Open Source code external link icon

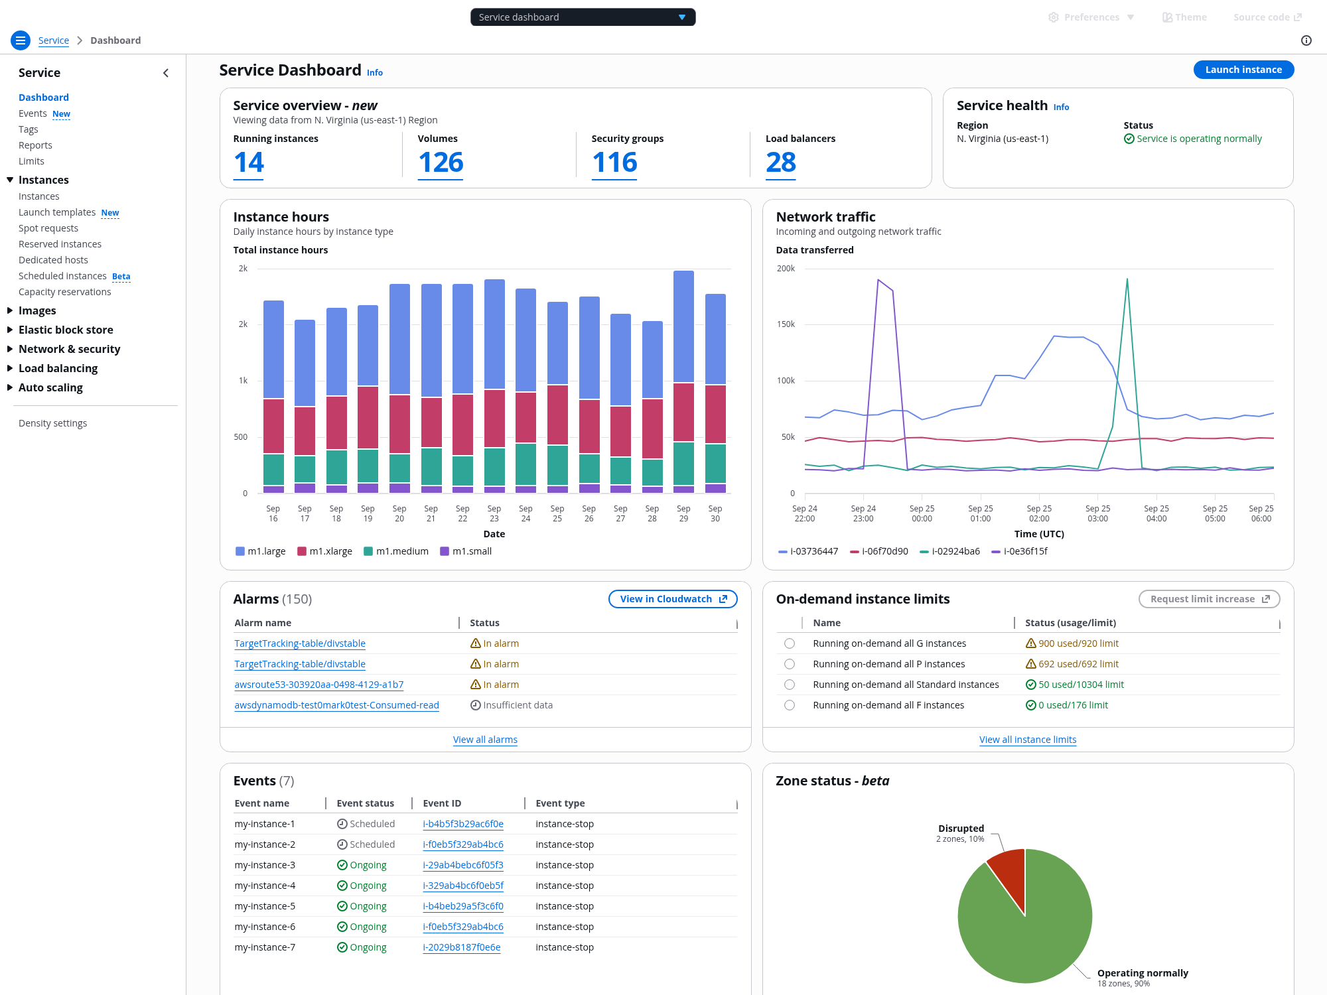pos(1298,17)
